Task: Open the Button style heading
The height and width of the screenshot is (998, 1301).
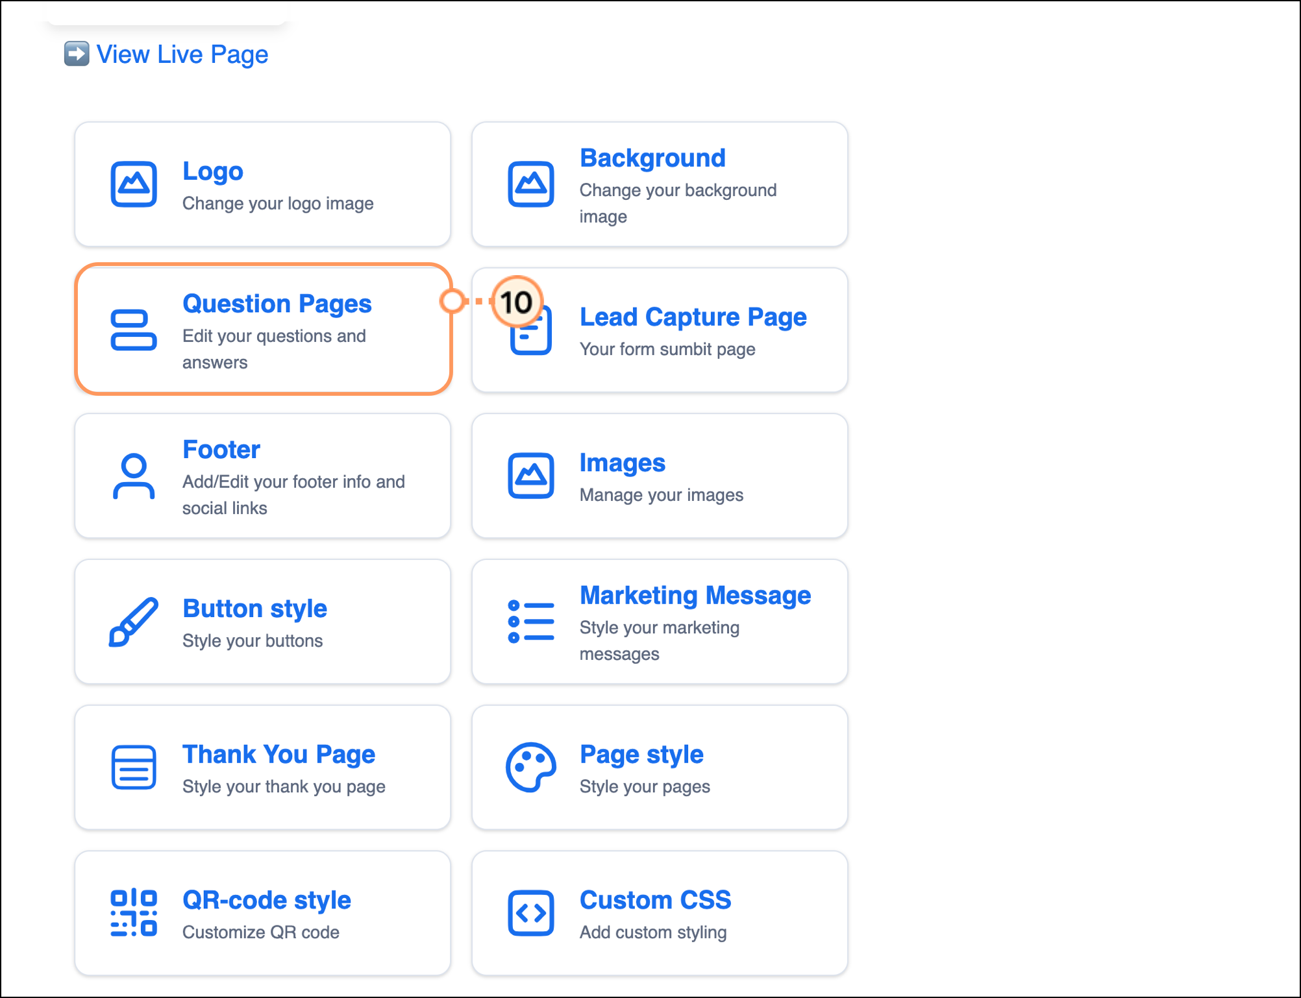Action: point(255,609)
